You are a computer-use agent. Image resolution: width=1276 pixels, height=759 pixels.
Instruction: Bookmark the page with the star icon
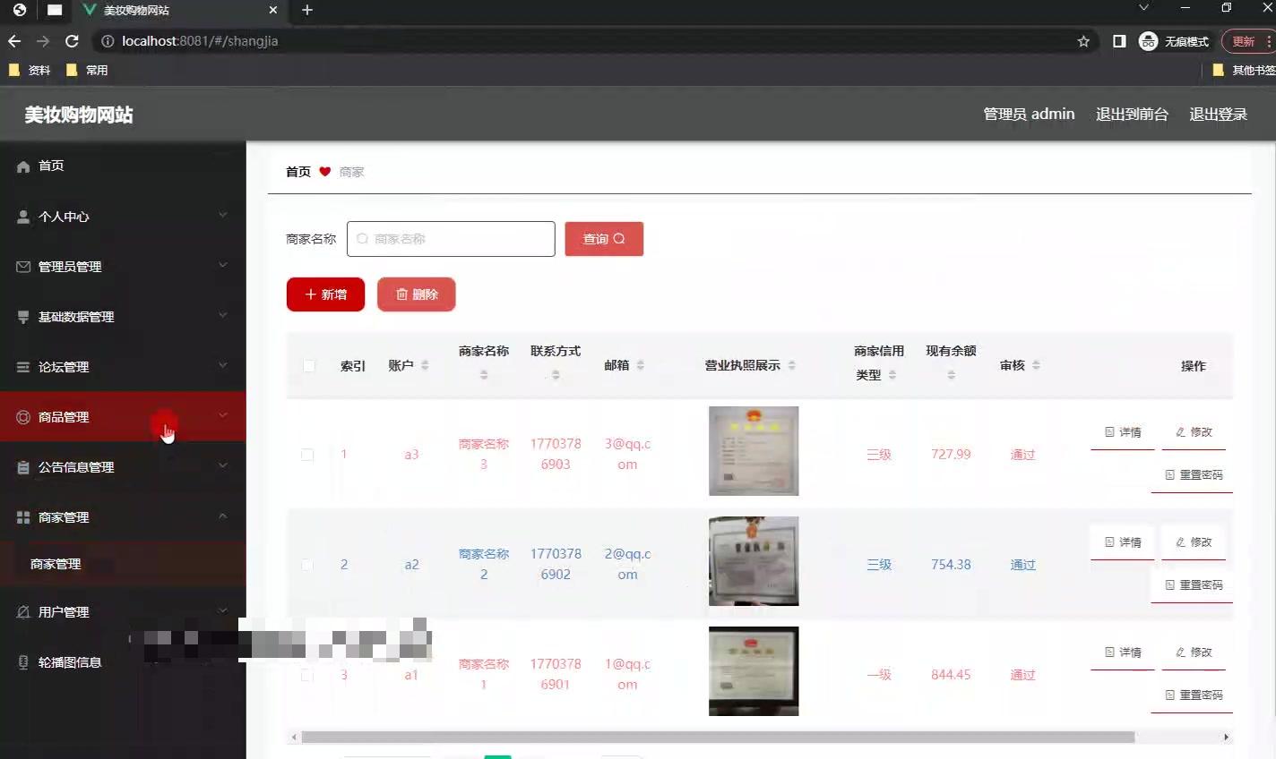[1083, 41]
